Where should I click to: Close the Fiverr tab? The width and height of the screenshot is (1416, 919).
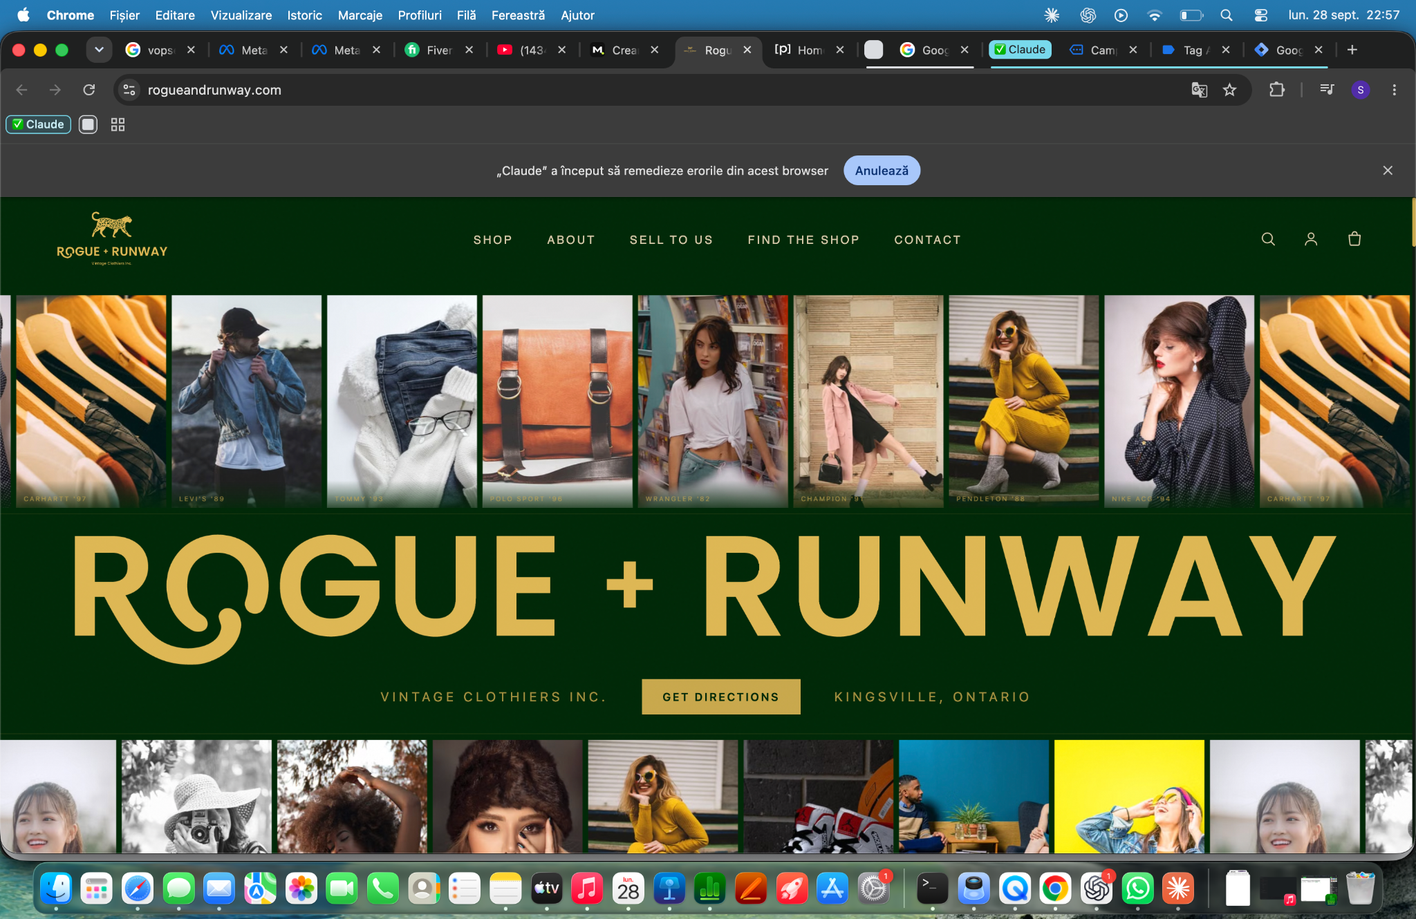469,50
